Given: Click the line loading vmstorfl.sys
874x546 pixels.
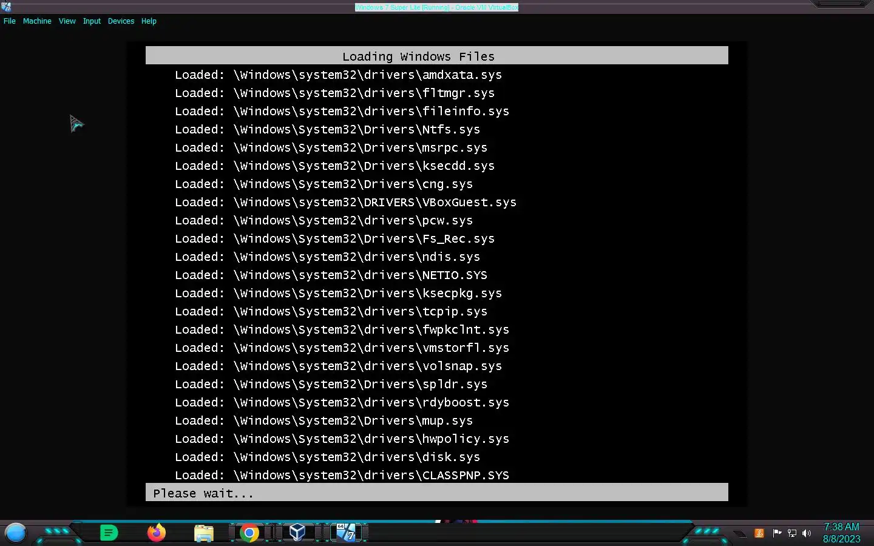Looking at the screenshot, I should pyautogui.click(x=342, y=348).
